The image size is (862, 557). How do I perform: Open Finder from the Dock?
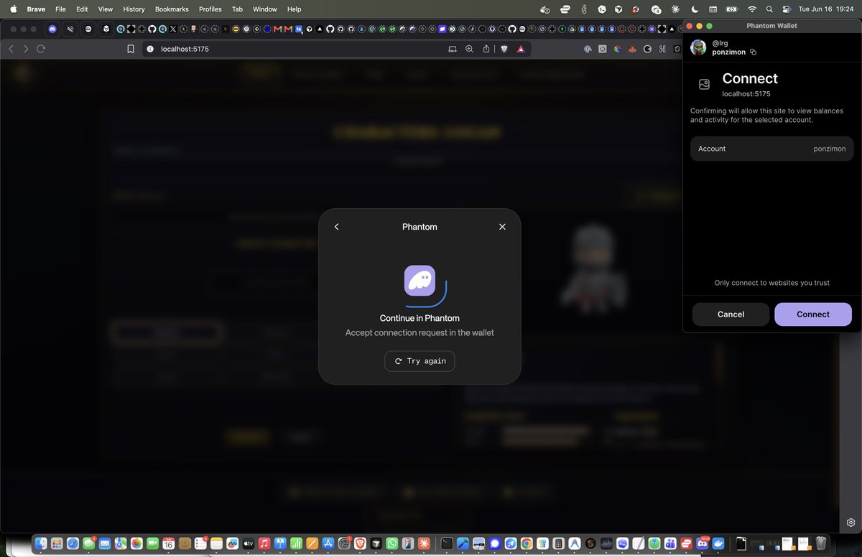(x=41, y=544)
